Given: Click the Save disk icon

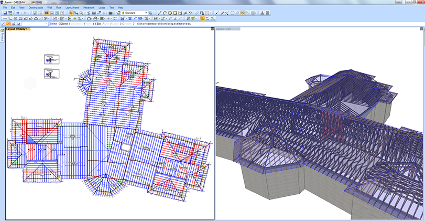Looking at the screenshot, I should 5,13.
